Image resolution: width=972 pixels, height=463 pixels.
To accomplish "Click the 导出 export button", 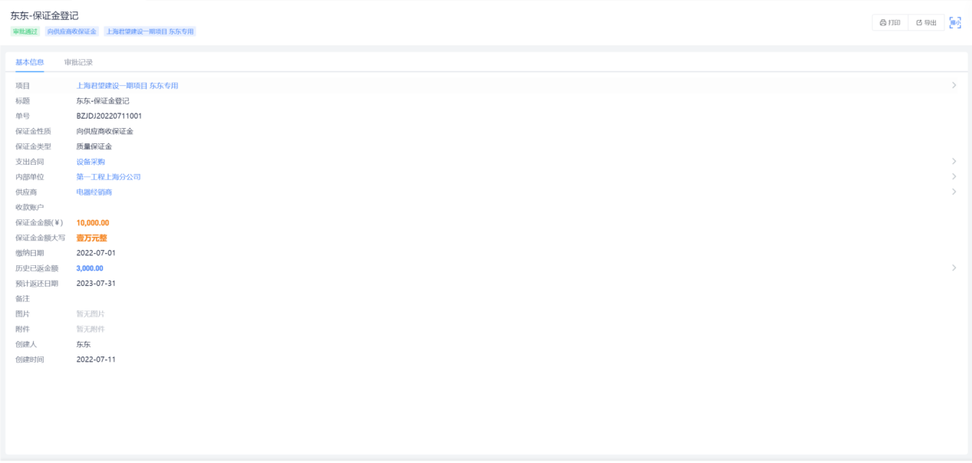I will [926, 23].
